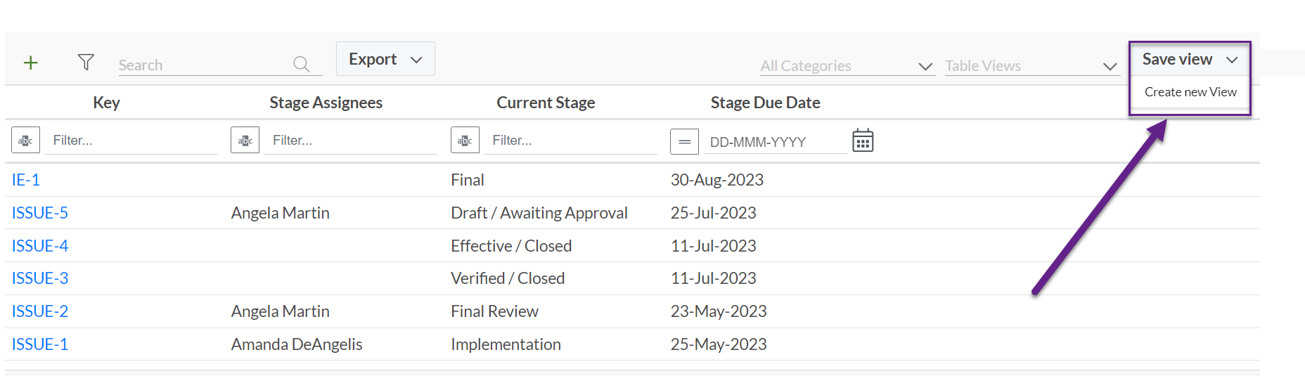Open the IE-1 issue link
This screenshot has width=1305, height=376.
point(26,180)
